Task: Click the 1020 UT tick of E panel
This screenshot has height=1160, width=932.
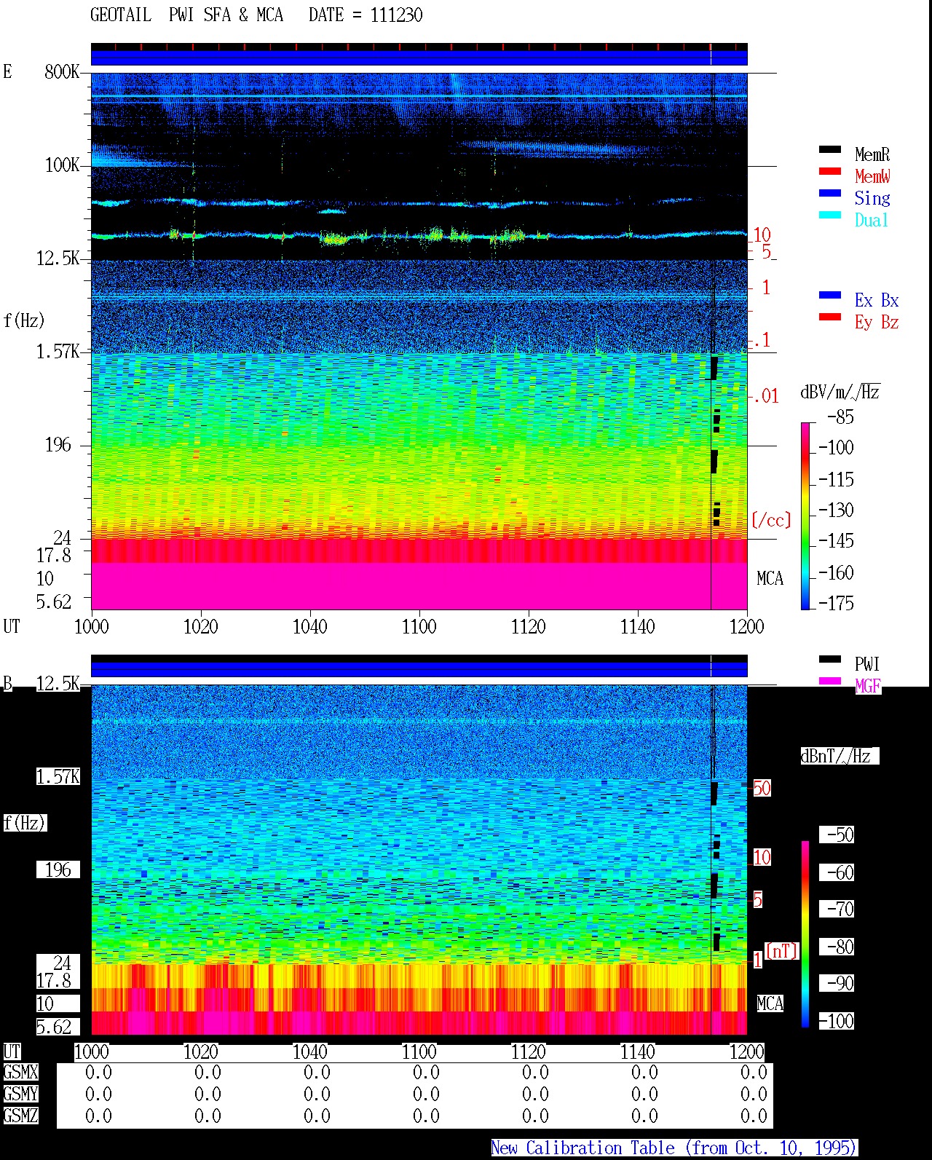Action: 200,626
